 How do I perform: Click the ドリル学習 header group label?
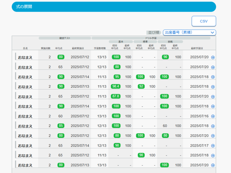click(x=151, y=38)
